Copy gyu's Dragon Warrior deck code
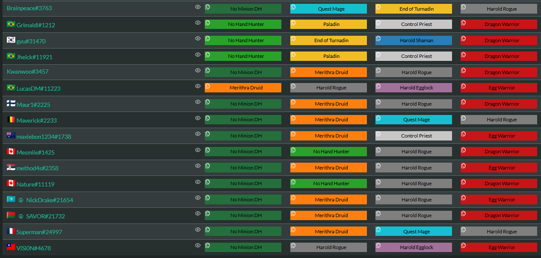Screen dimensions: 541x258 pos(463,39)
